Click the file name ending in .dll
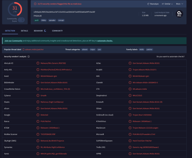 (x=38, y=16)
